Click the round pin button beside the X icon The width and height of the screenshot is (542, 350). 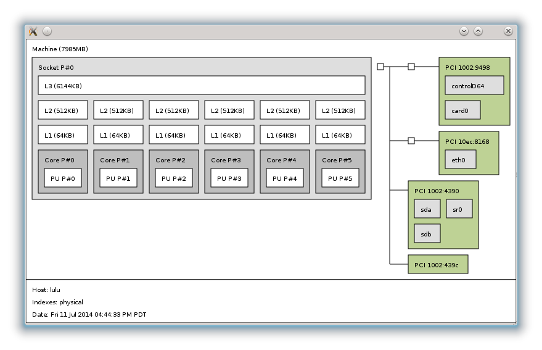tap(47, 31)
